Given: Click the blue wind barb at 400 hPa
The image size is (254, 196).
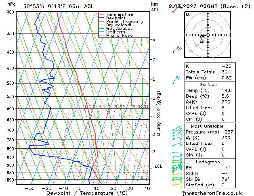Looking at the screenshot, I should pos(177,49).
